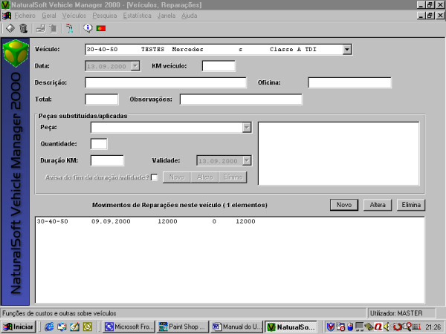Open the Pesquisa menu
This screenshot has height=334, width=446.
click(x=105, y=16)
